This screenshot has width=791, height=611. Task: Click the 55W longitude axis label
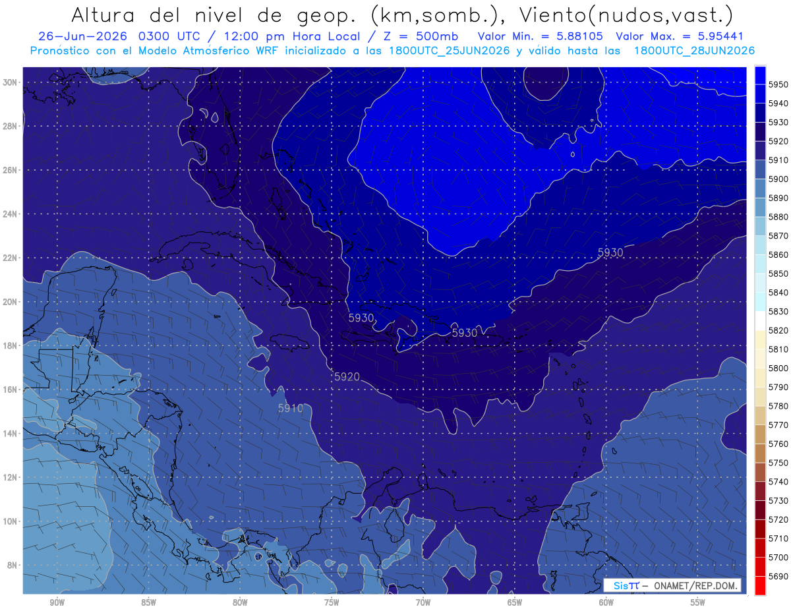698,602
